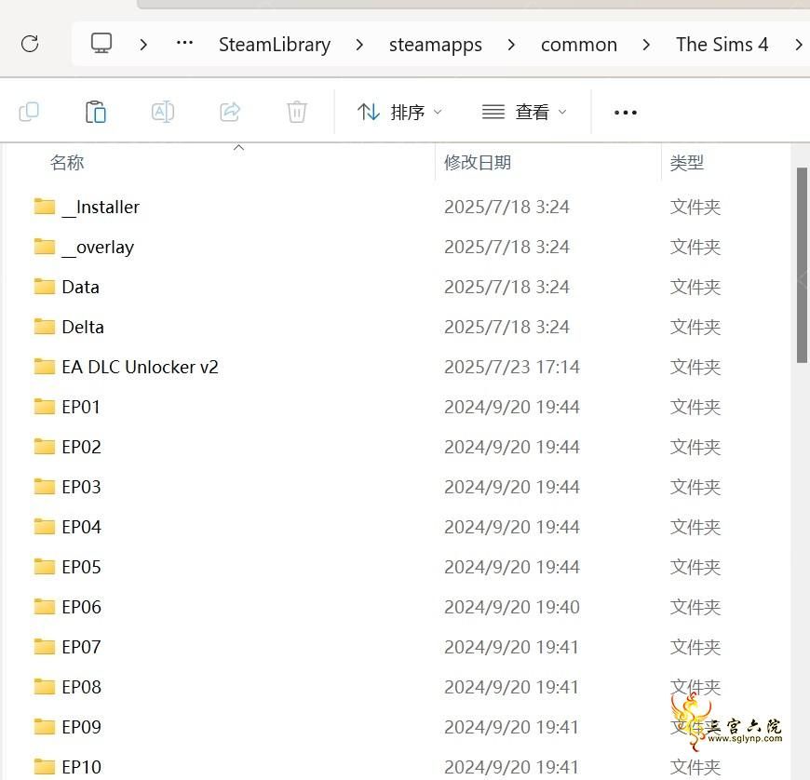Click the vertical scrollbar thumb

pos(803,265)
